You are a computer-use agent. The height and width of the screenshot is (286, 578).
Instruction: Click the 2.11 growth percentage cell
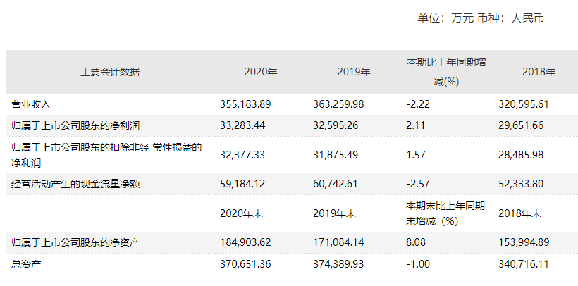coord(417,125)
